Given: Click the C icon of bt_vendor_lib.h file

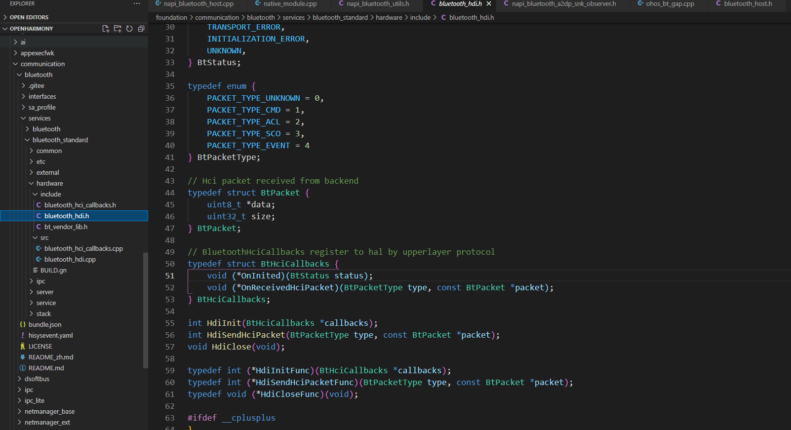Looking at the screenshot, I should coord(39,227).
